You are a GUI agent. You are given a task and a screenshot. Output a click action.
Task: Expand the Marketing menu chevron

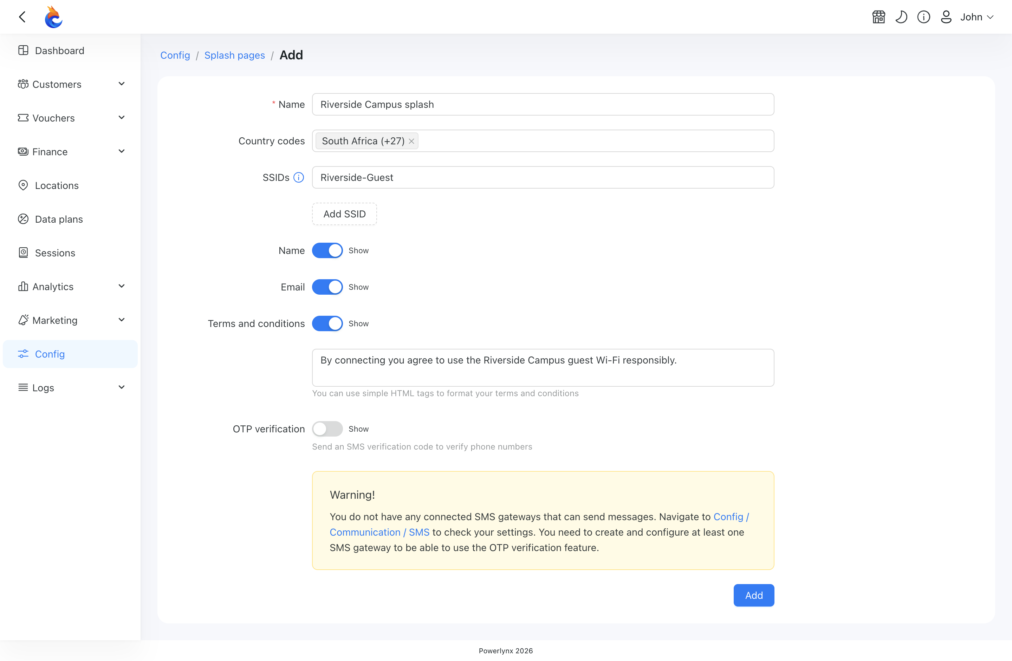pyautogui.click(x=122, y=320)
